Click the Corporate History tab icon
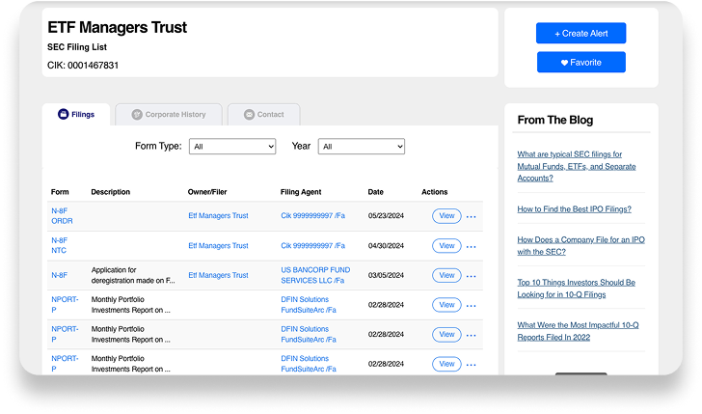This screenshot has height=414, width=702. tap(137, 114)
